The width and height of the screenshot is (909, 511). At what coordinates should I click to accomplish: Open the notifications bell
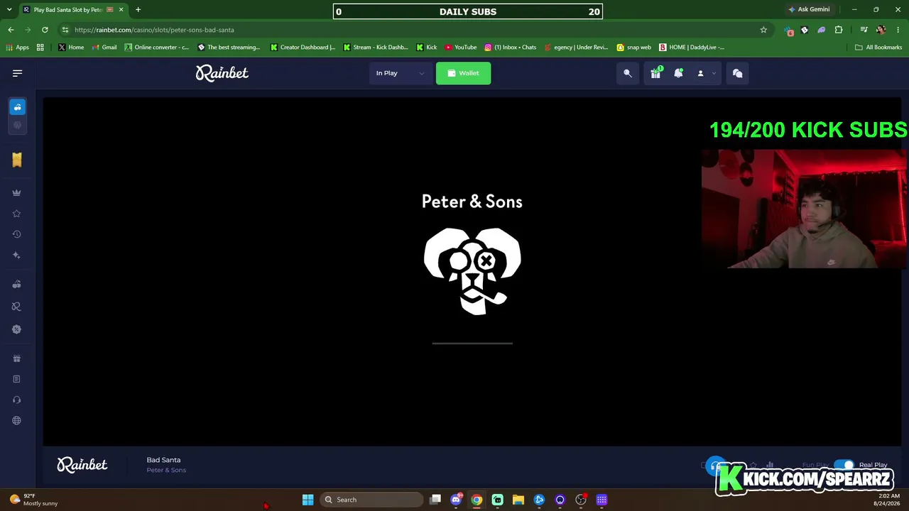(x=678, y=73)
